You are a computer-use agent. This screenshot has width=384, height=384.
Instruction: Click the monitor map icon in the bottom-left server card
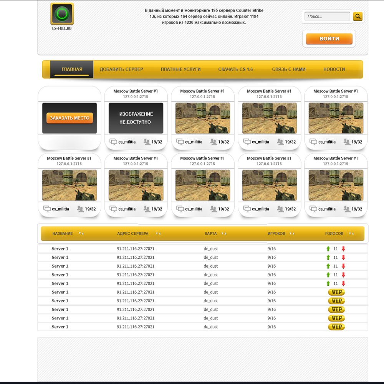(47, 209)
